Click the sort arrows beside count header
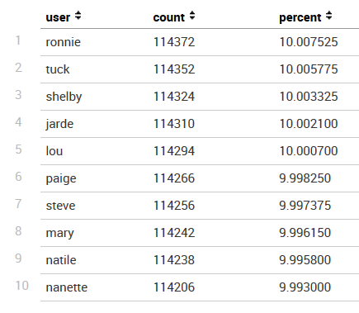The width and height of the screenshot is (359, 313). pos(192,16)
